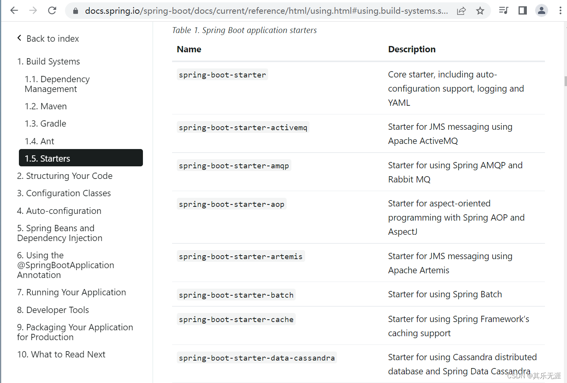Screen dimensions: 567x383
Task: Open 8. Developer Tools
Action: coord(53,310)
